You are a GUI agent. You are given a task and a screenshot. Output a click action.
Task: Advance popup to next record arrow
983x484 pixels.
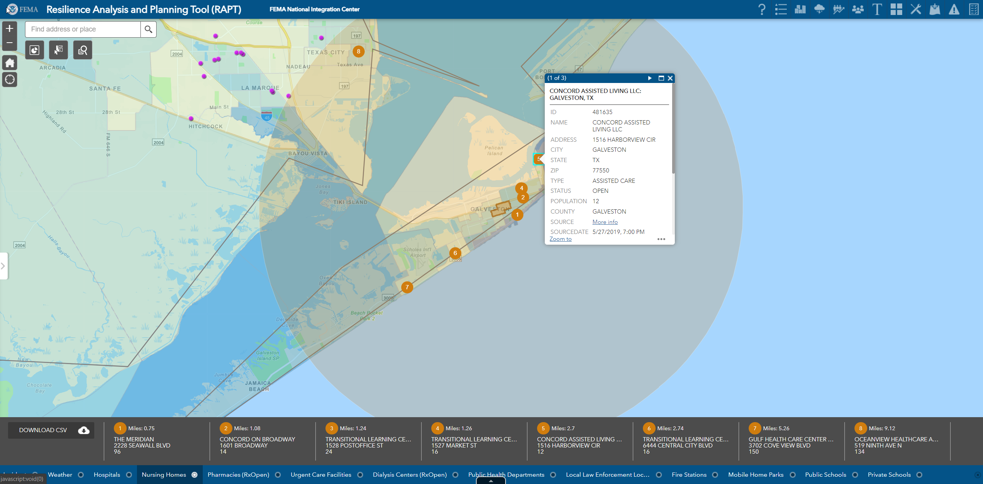649,78
